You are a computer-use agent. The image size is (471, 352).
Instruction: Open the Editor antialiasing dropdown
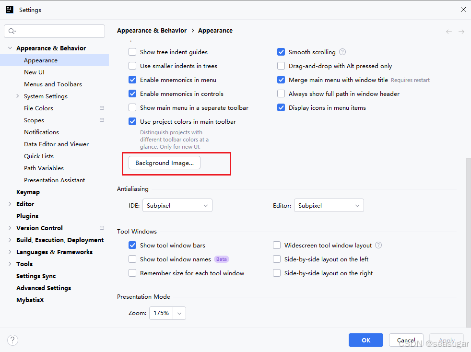point(329,205)
